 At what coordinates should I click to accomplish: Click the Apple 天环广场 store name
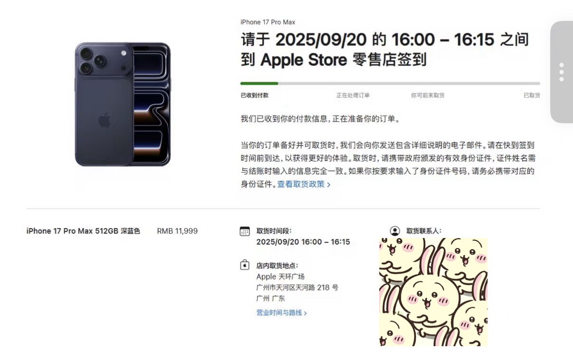coord(280,276)
